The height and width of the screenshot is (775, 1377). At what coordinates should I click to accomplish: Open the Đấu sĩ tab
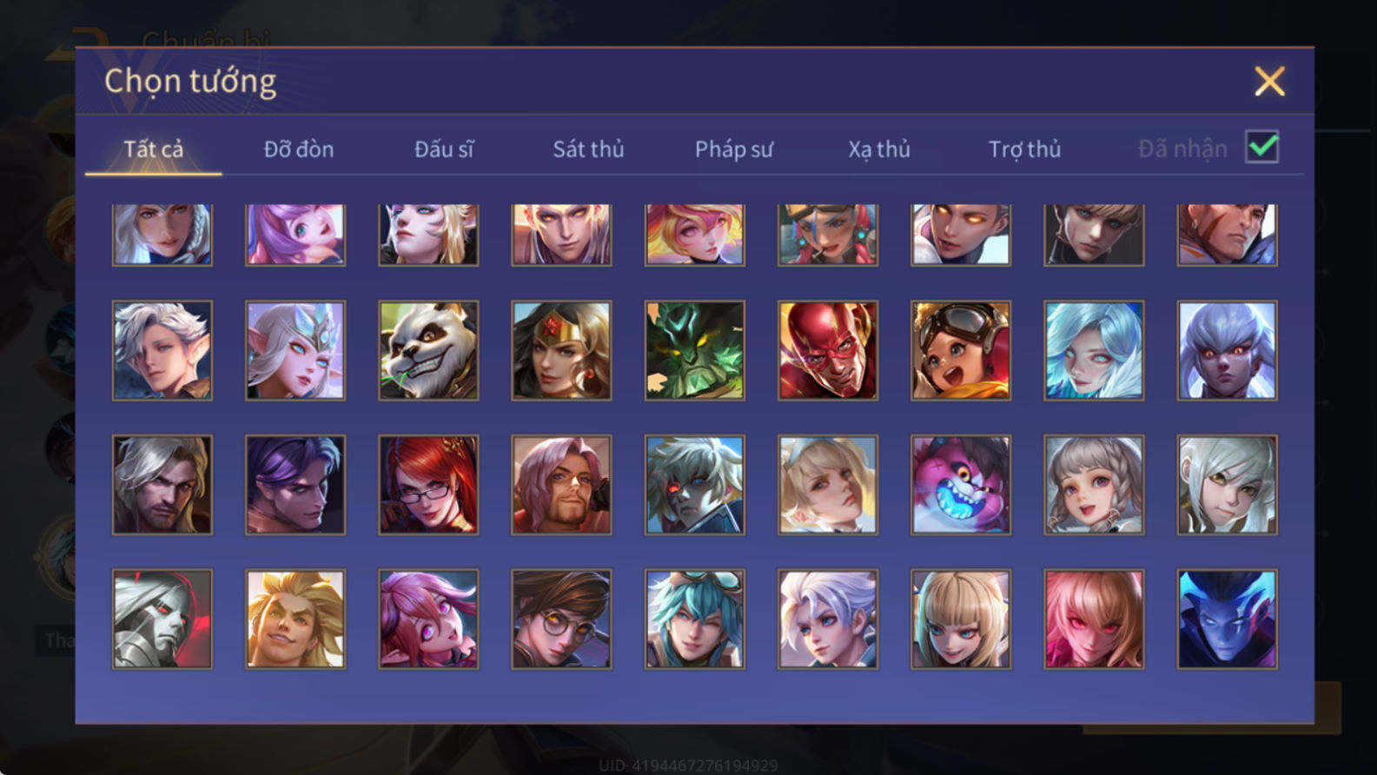click(x=444, y=149)
